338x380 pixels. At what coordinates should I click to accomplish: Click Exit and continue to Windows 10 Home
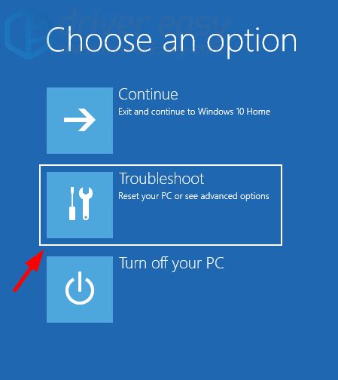[x=194, y=112]
